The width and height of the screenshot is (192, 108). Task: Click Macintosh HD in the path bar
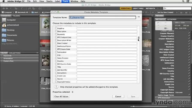22,12
